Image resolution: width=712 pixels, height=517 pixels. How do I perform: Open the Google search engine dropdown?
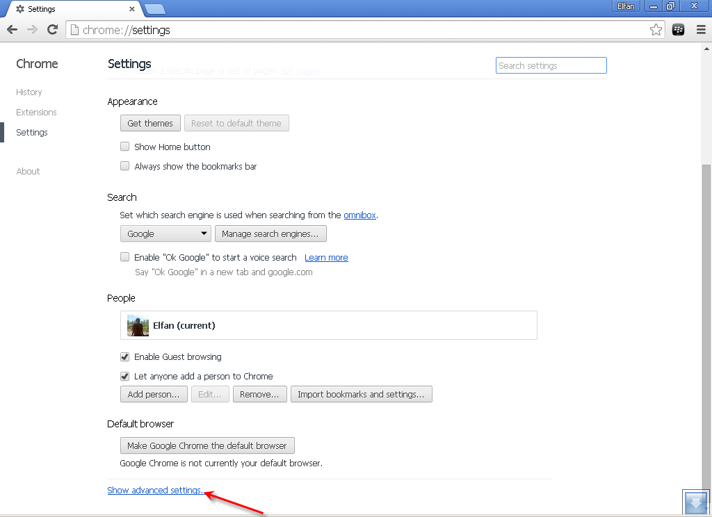[165, 233]
